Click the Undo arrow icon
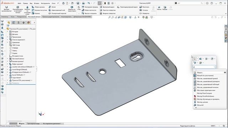The height and width of the screenshot is (128, 228). pos(89,3)
